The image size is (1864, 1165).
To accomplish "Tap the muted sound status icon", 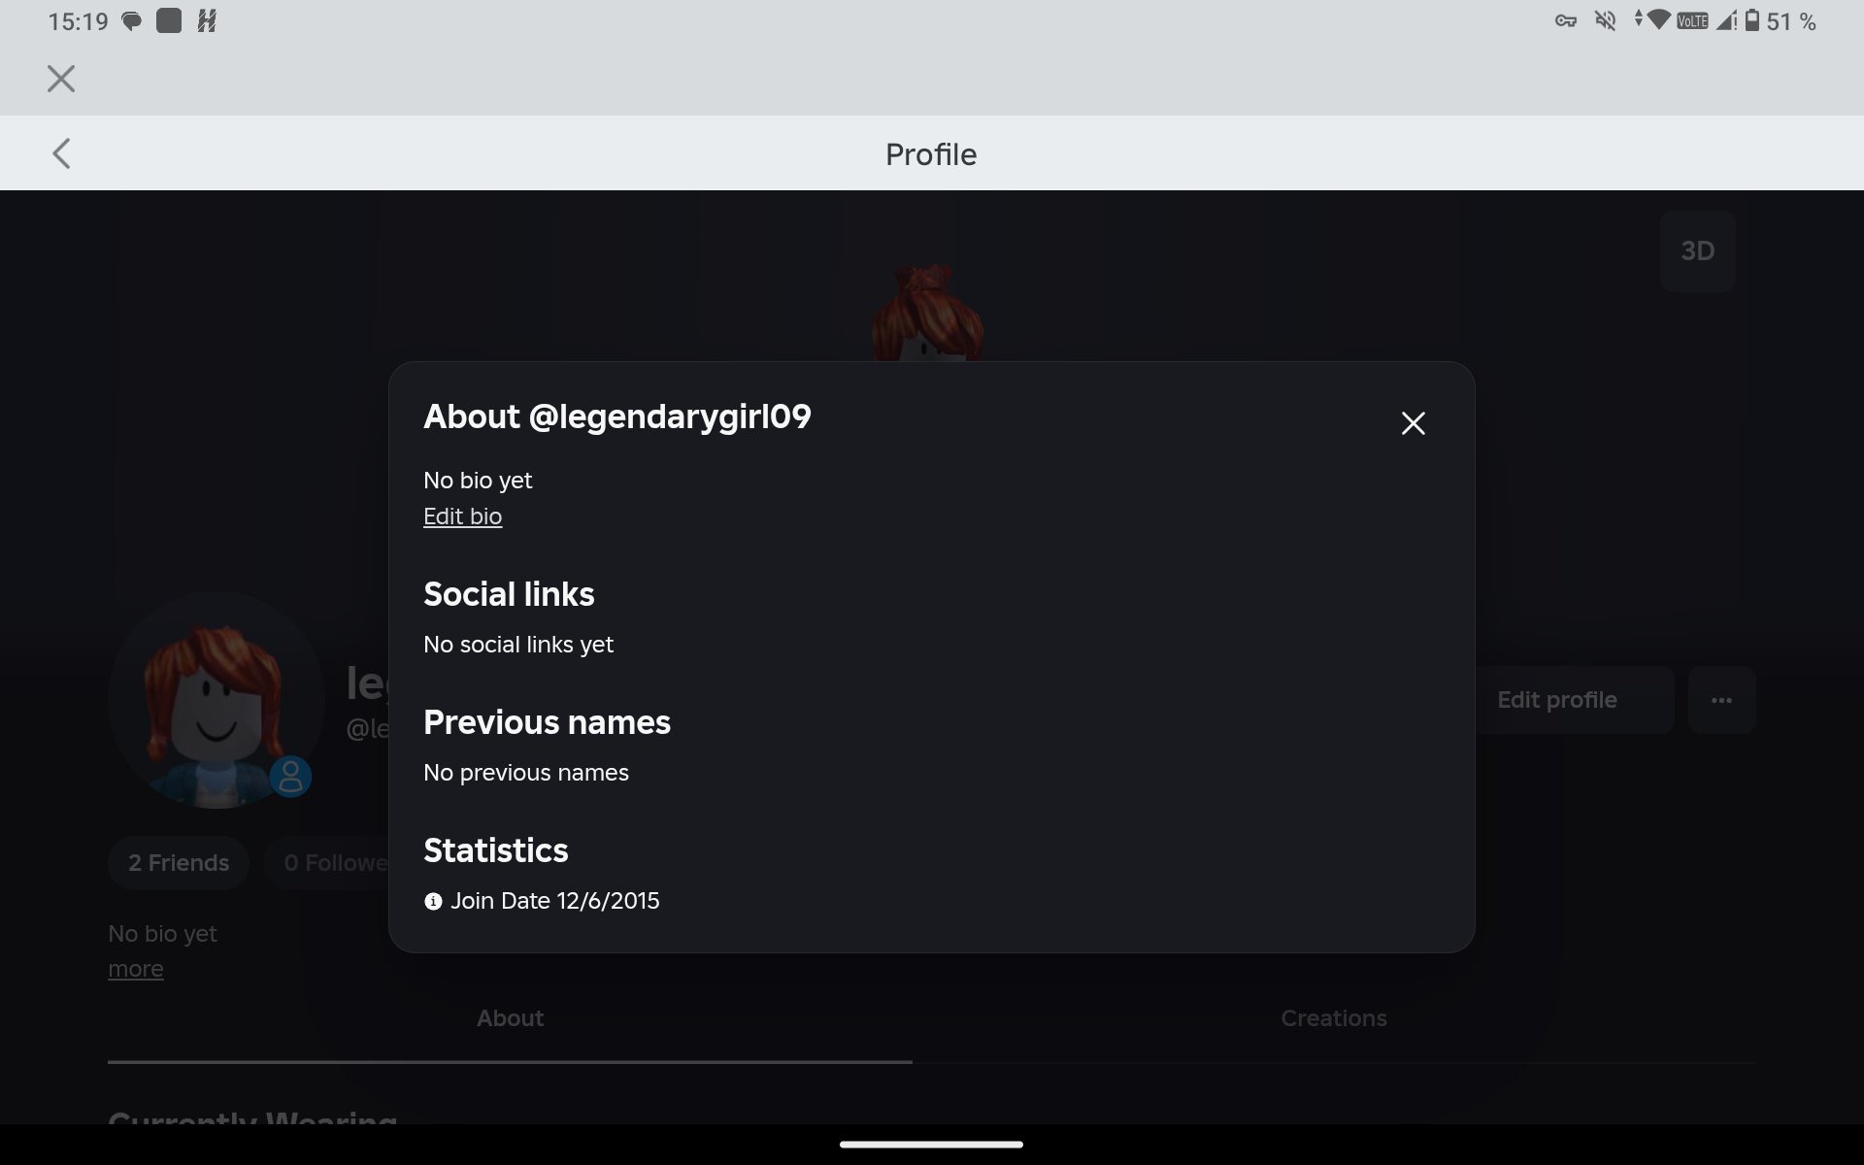I will (x=1606, y=20).
